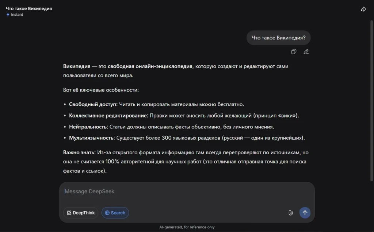Click the chat title "Что такое Википедия"
The image size is (374, 232).
click(x=29, y=8)
